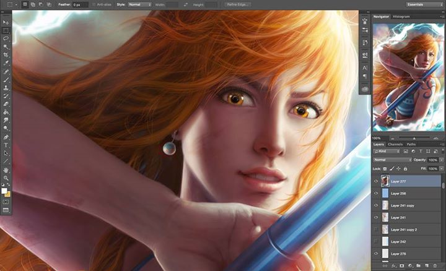
Task: Open the Style dropdown in options bar
Action: pyautogui.click(x=140, y=4)
